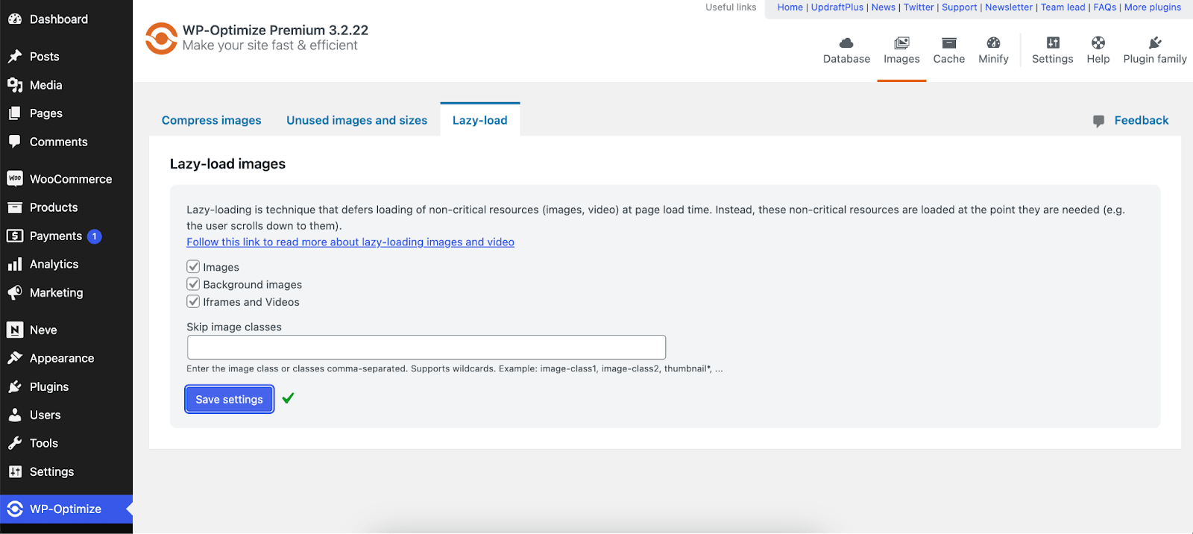Click the Neve theme icon
Screen dimensions: 1193x534
(15, 330)
